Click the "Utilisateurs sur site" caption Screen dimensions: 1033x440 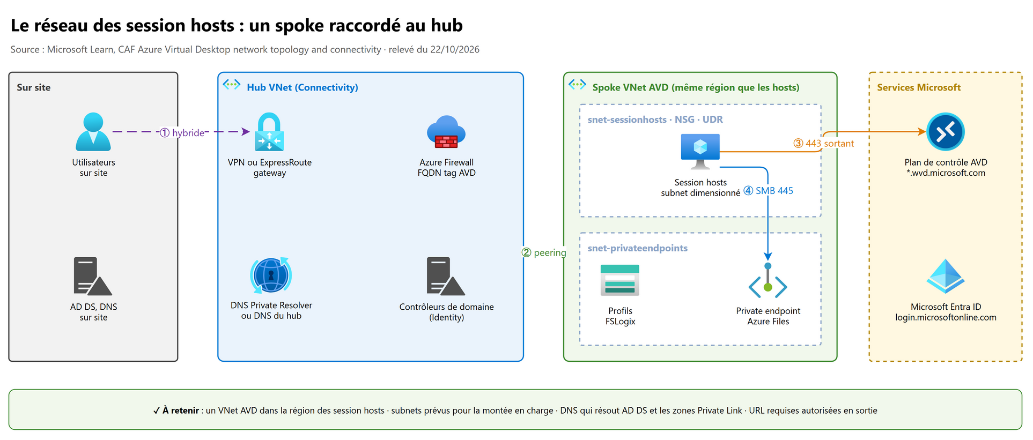pyautogui.click(x=93, y=167)
